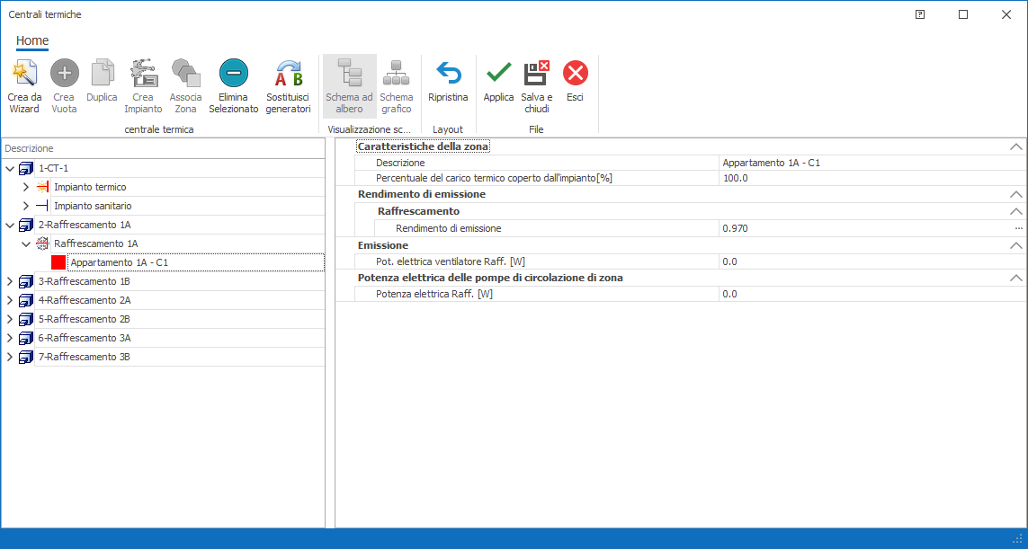The height and width of the screenshot is (549, 1028).
Task: Click the red Esci icon
Action: [575, 73]
